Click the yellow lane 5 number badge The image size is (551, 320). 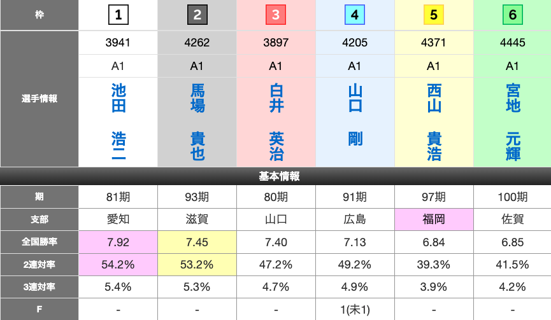(434, 15)
